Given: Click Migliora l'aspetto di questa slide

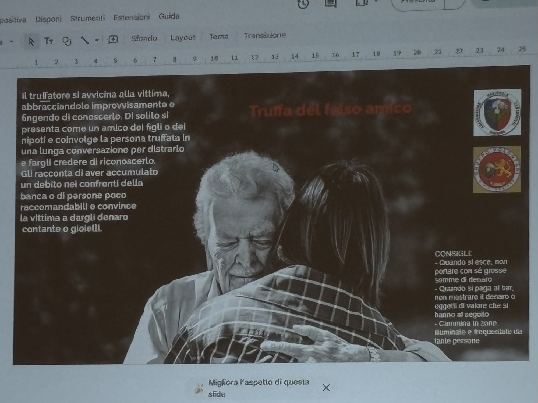Looking at the screenshot, I should click(259, 388).
